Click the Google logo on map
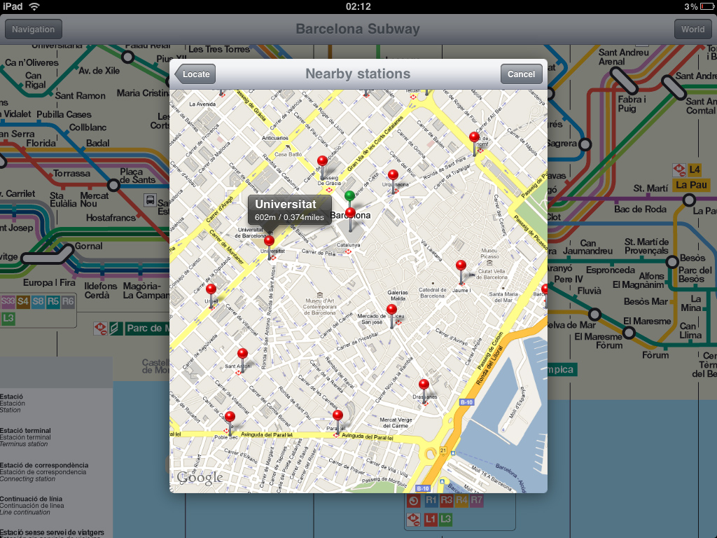Viewport: 717px width, 538px height. tap(200, 478)
